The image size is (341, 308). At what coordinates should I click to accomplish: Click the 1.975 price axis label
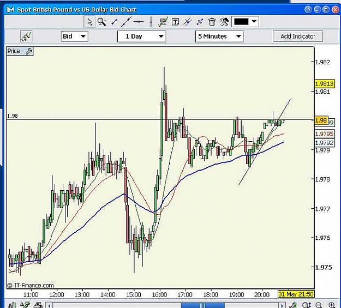[323, 267]
